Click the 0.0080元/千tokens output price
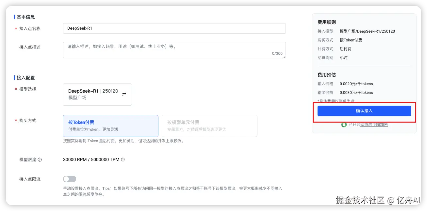Viewport: 427px width, 211px height. tap(356, 93)
